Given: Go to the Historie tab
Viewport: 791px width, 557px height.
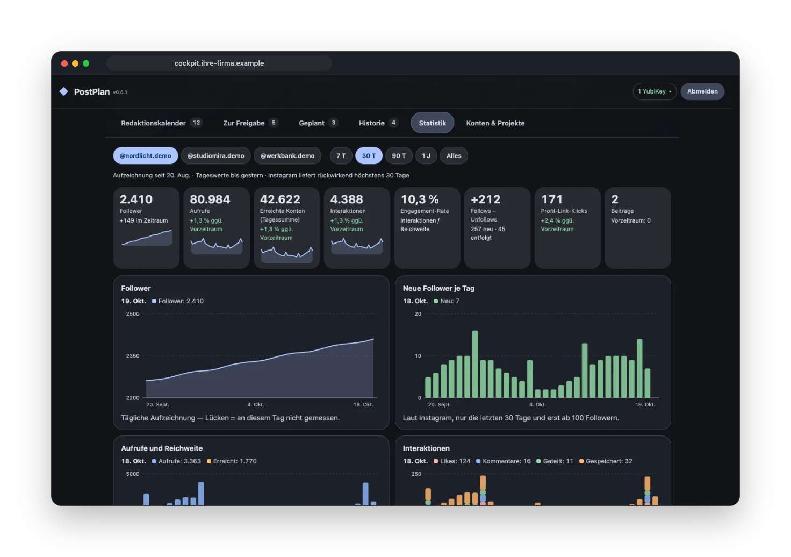Looking at the screenshot, I should click(x=378, y=123).
